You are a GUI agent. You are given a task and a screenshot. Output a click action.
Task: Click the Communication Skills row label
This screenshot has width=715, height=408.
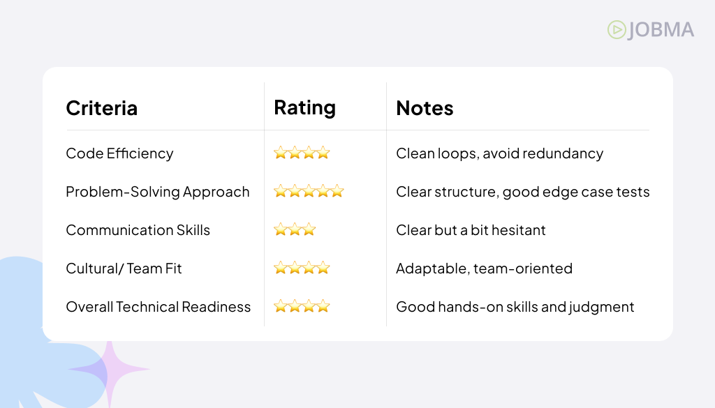click(138, 230)
